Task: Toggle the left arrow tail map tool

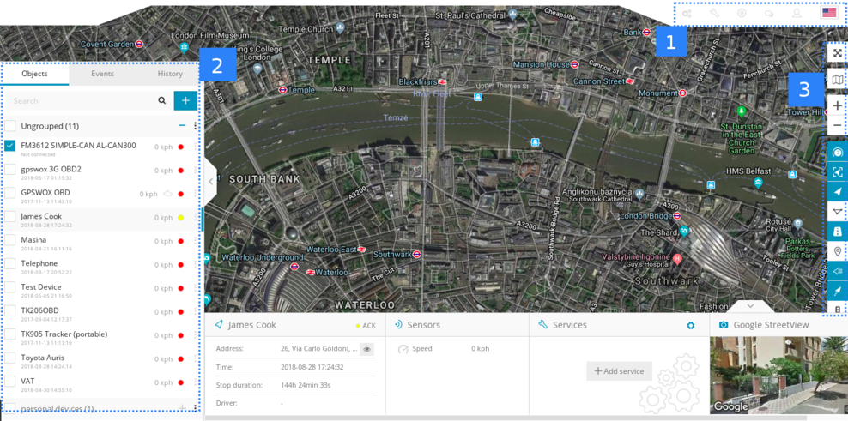Action: point(838,271)
